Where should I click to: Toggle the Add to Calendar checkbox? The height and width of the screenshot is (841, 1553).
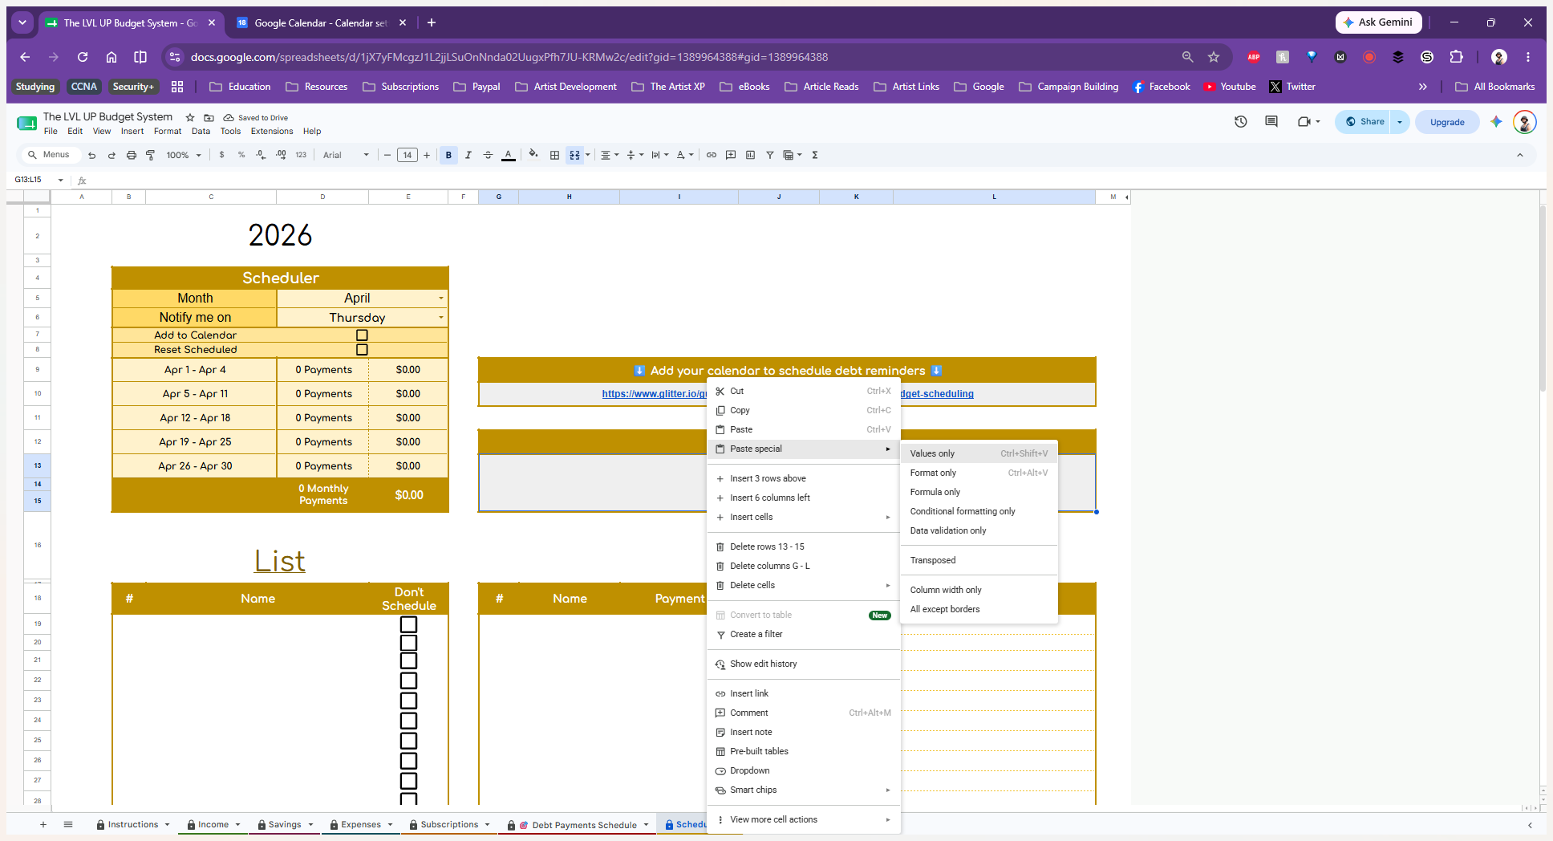coord(362,335)
